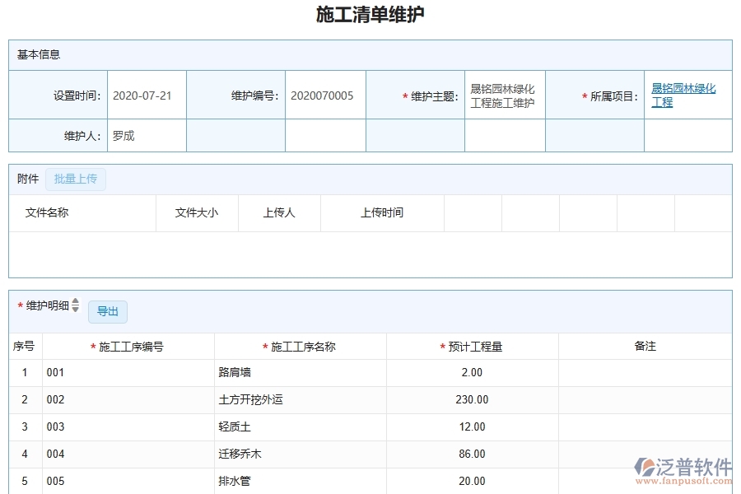
Task: Click the 导出 export button
Action: click(x=107, y=311)
